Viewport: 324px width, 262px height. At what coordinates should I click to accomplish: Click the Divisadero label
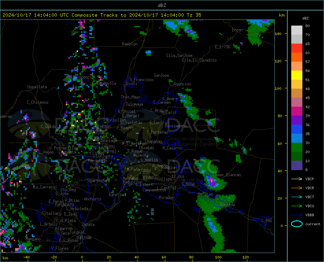(176, 126)
